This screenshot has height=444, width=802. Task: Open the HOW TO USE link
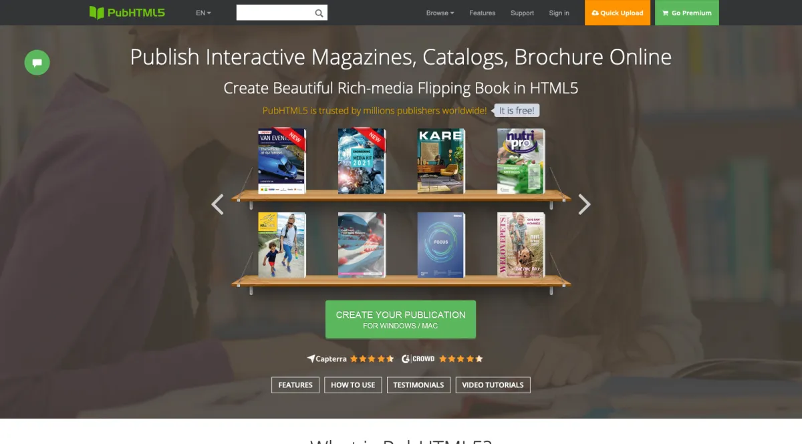tap(353, 385)
